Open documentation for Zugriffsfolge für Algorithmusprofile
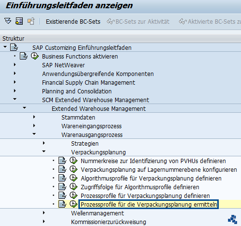This screenshot has height=226, width=241. coord(62,187)
